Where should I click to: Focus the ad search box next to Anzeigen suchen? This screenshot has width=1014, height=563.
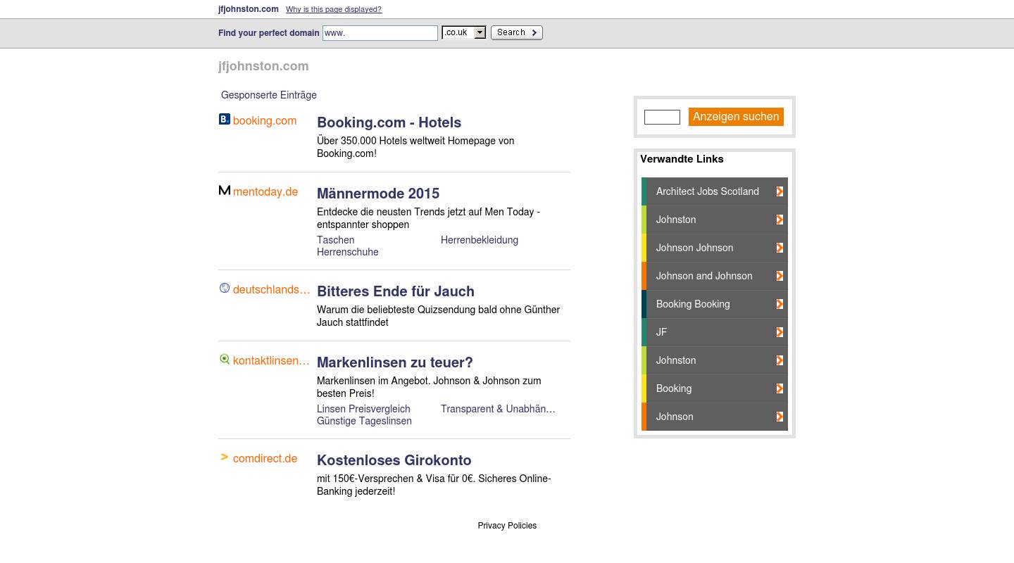(x=662, y=118)
